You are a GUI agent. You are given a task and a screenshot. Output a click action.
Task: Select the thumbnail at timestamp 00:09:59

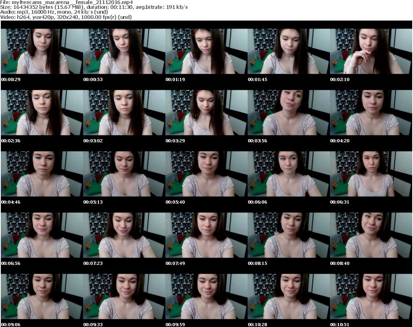206,296
